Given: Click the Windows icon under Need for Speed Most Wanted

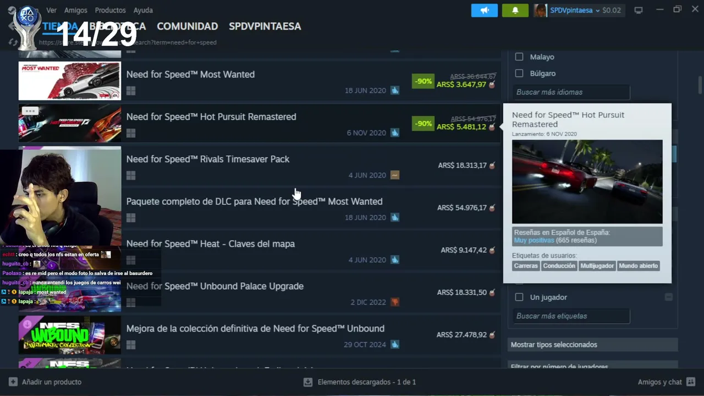Looking at the screenshot, I should (x=131, y=91).
